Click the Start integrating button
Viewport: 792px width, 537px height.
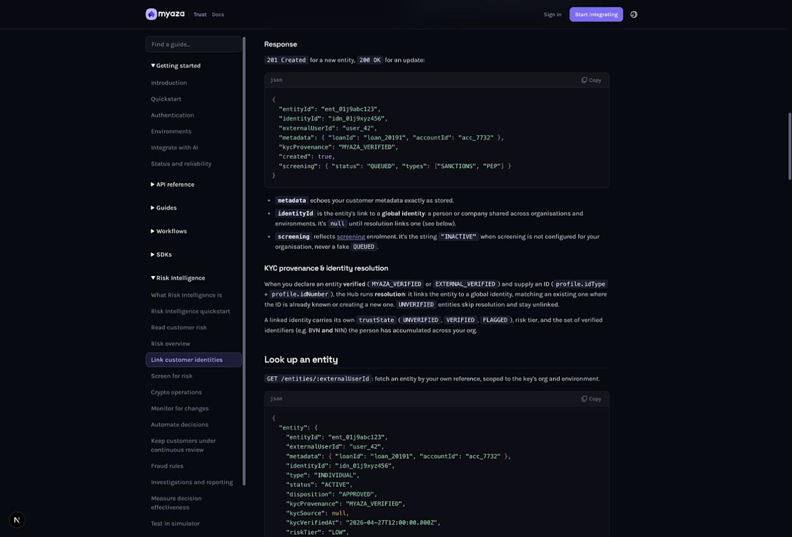[596, 14]
